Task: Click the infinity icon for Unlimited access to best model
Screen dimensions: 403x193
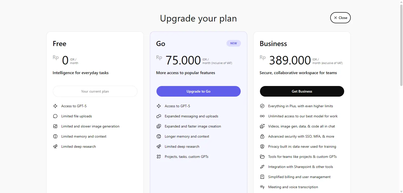Action: point(262,116)
